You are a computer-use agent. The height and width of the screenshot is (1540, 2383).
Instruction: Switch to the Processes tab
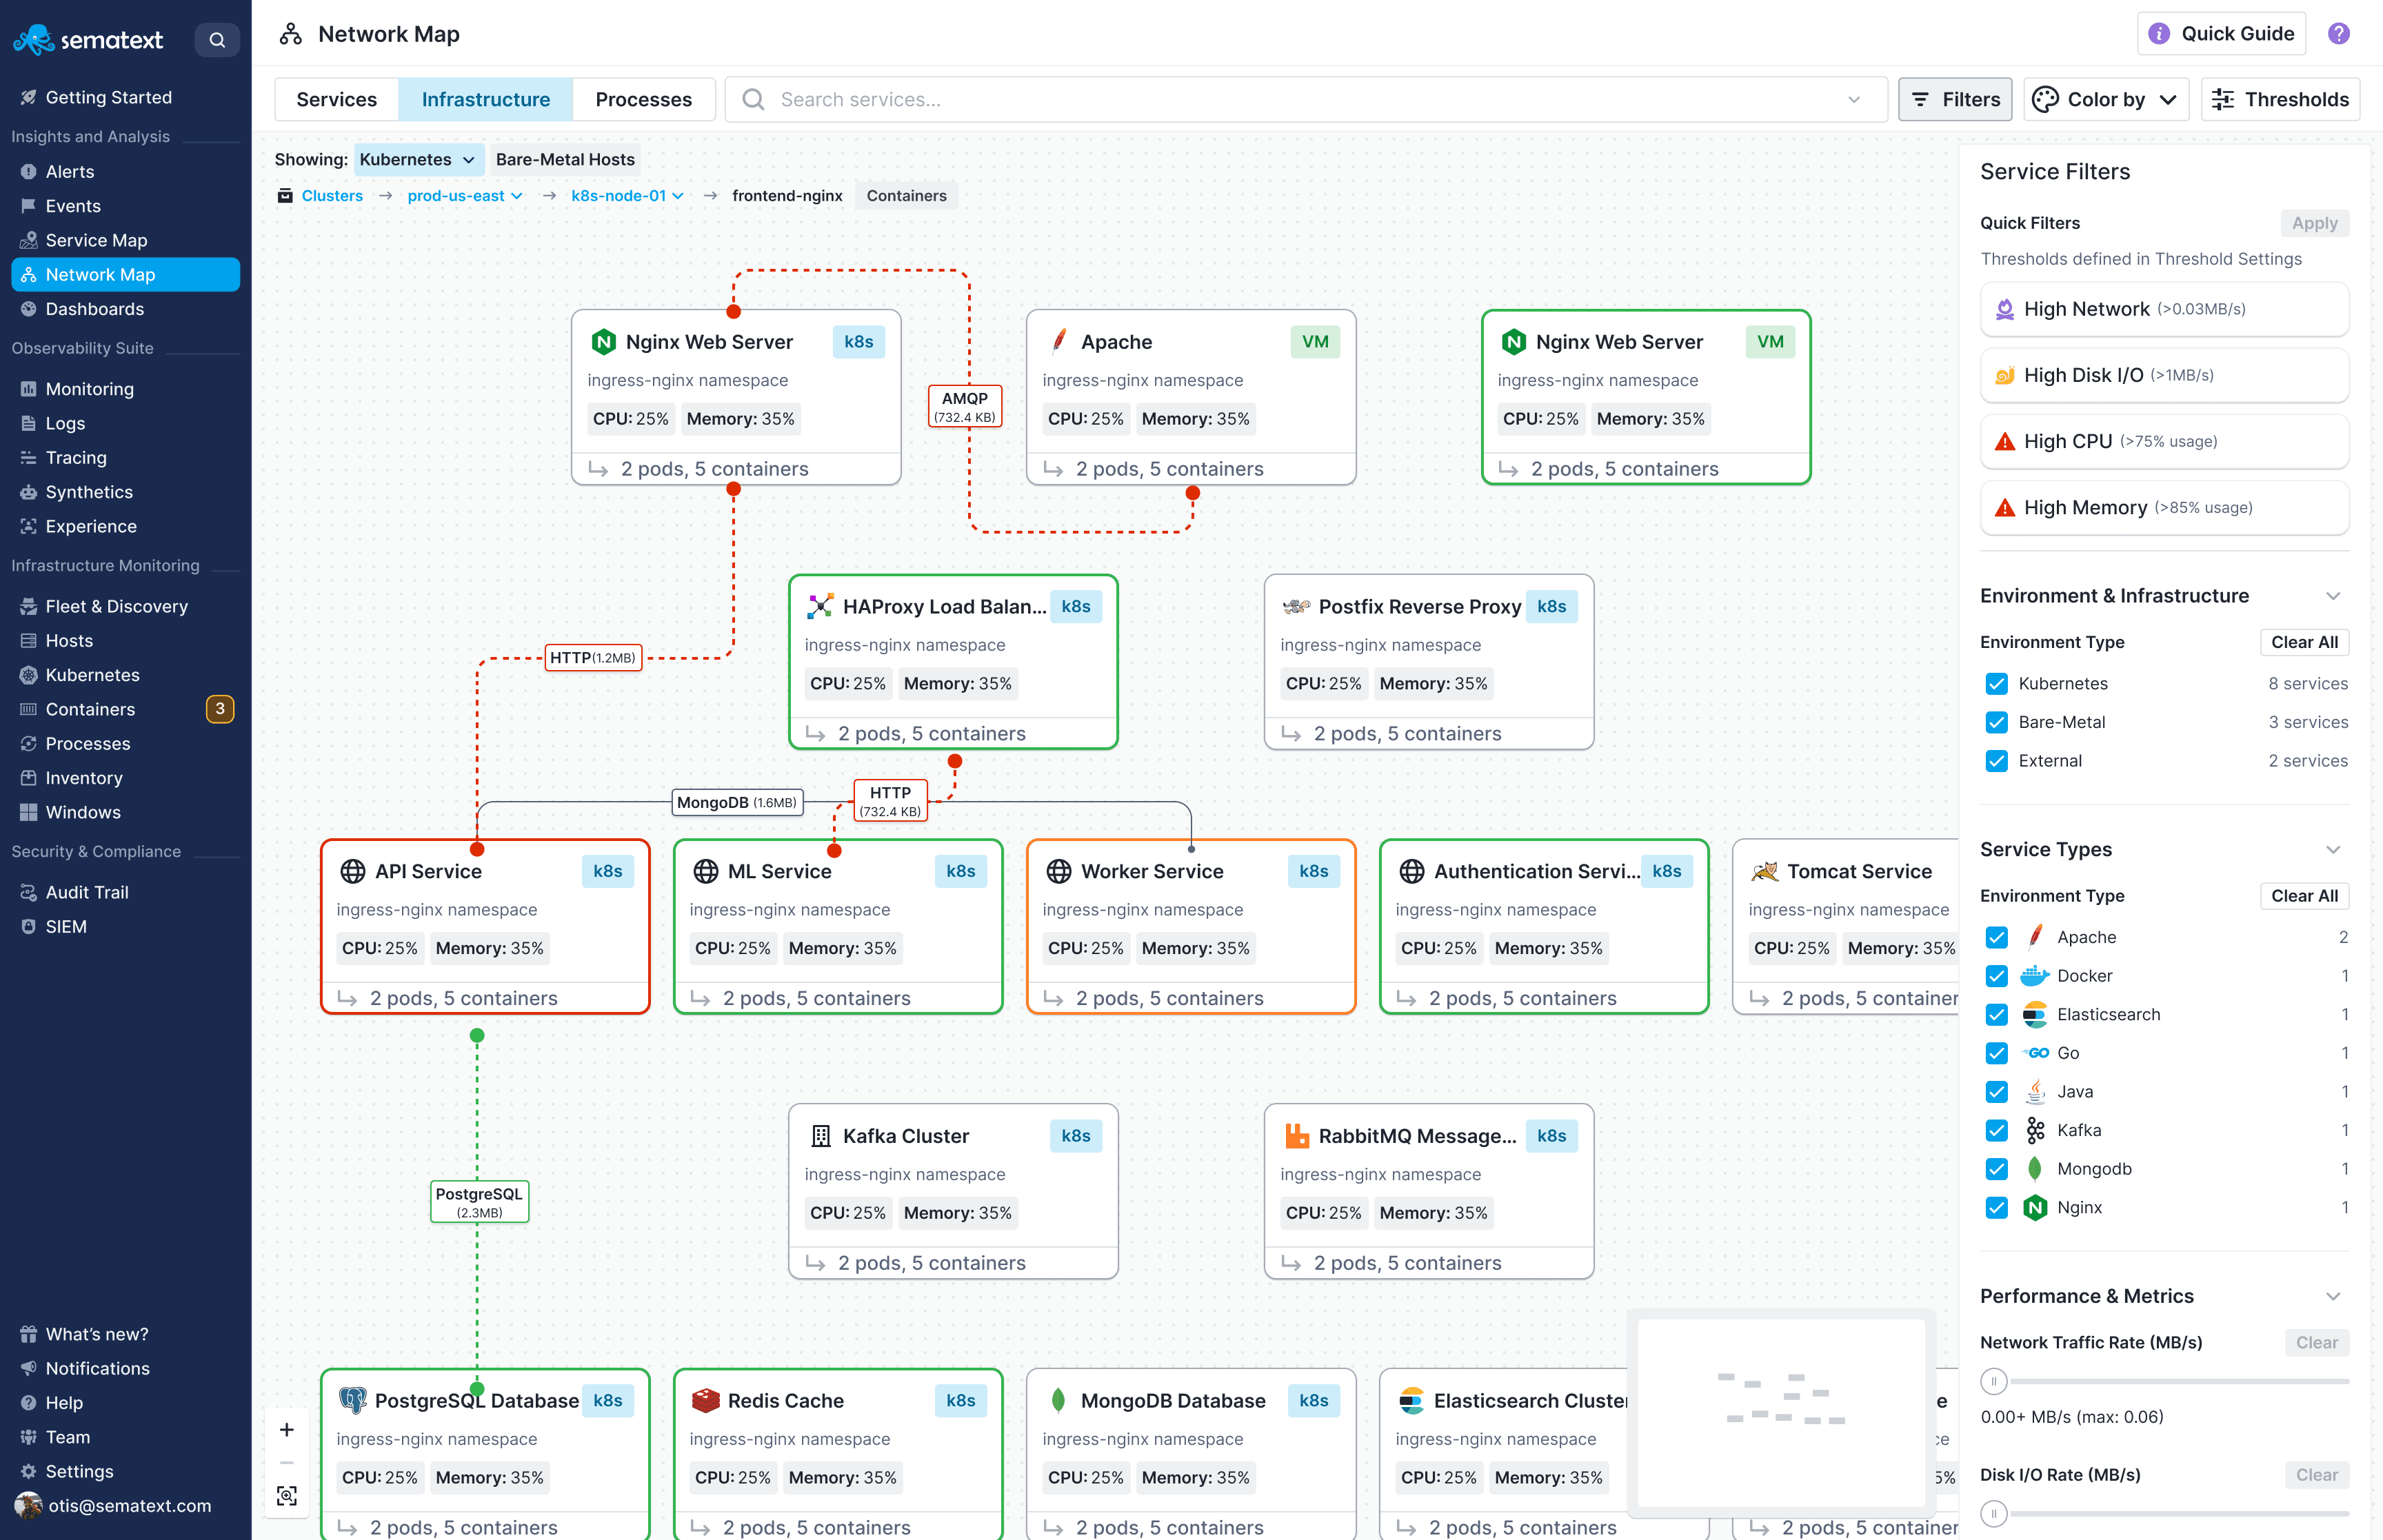point(643,99)
